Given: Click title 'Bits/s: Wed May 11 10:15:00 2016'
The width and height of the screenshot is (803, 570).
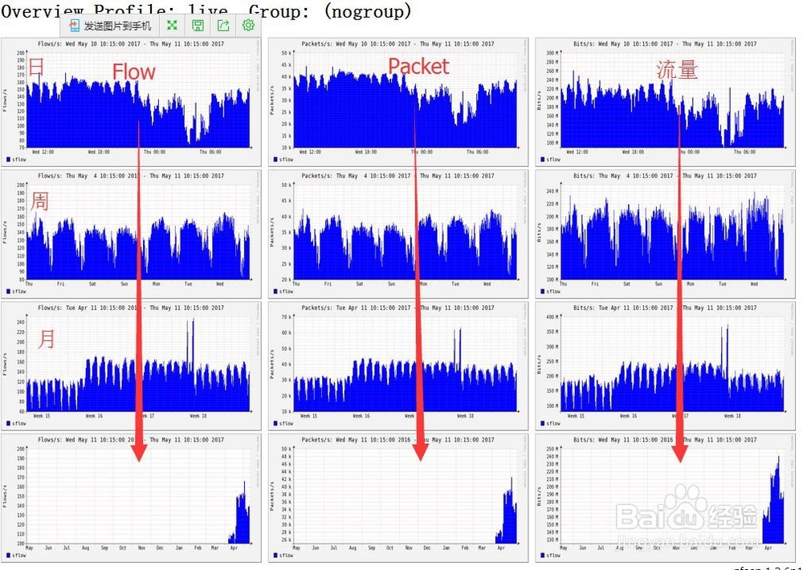Looking at the screenshot, I should (x=623, y=440).
